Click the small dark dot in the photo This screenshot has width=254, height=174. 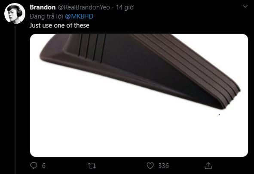[219, 115]
